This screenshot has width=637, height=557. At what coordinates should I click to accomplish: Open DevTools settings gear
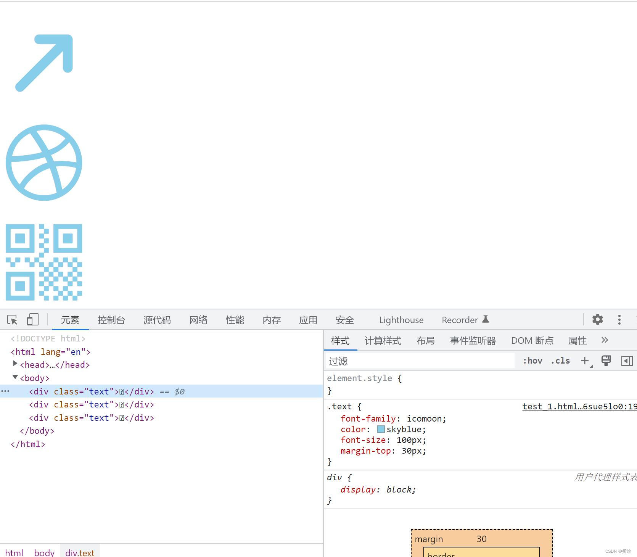click(598, 320)
